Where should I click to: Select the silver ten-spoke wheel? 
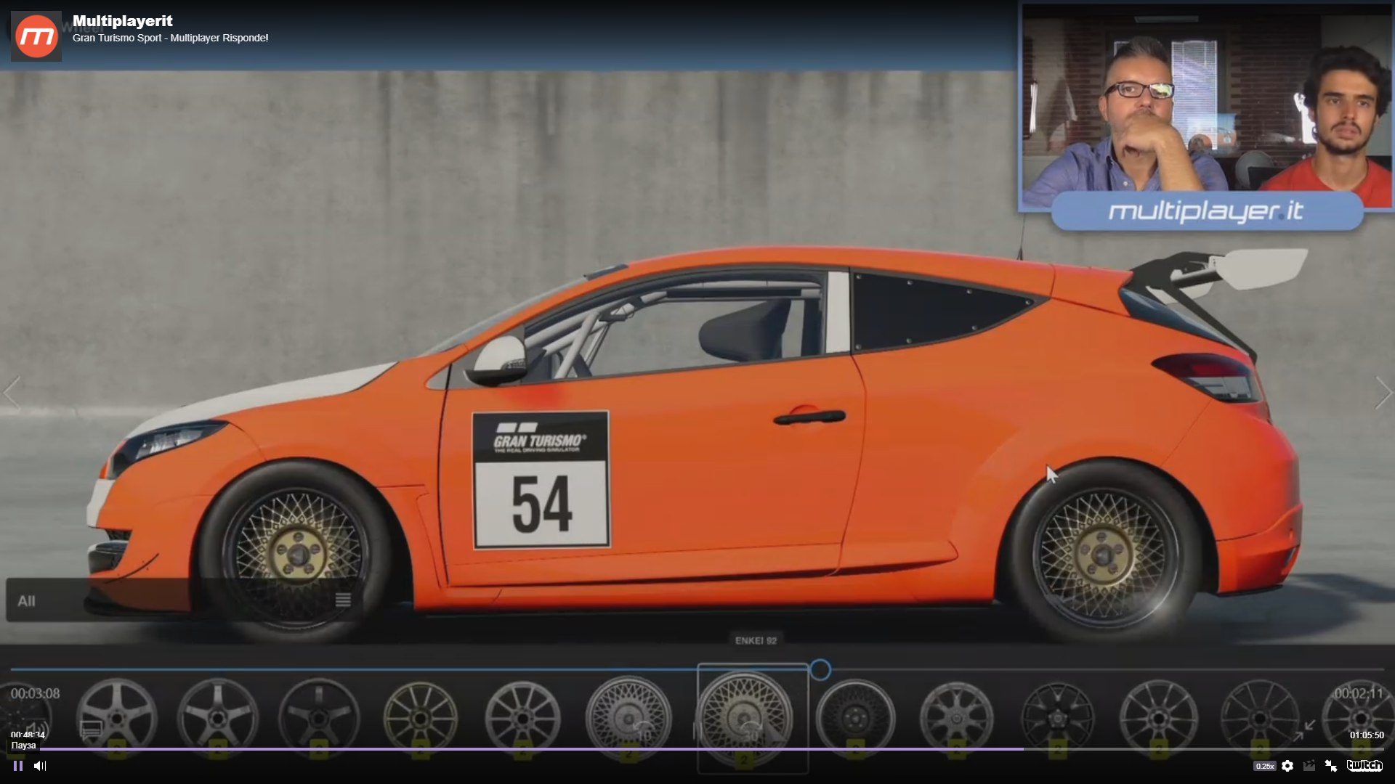point(522,717)
